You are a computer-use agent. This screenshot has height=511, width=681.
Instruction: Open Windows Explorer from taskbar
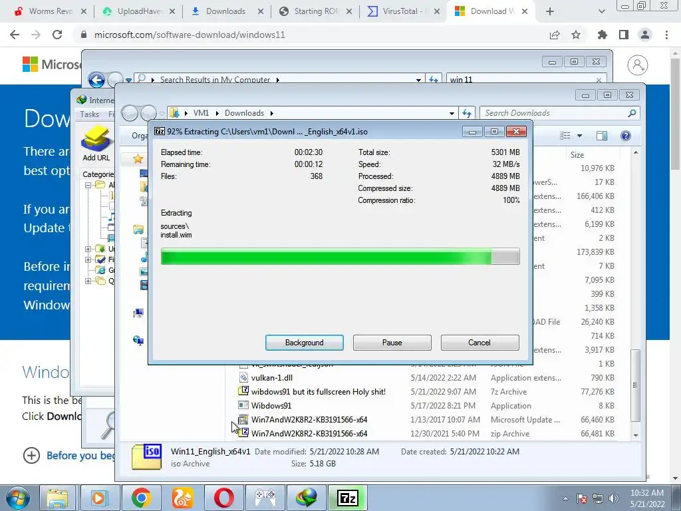(x=57, y=498)
